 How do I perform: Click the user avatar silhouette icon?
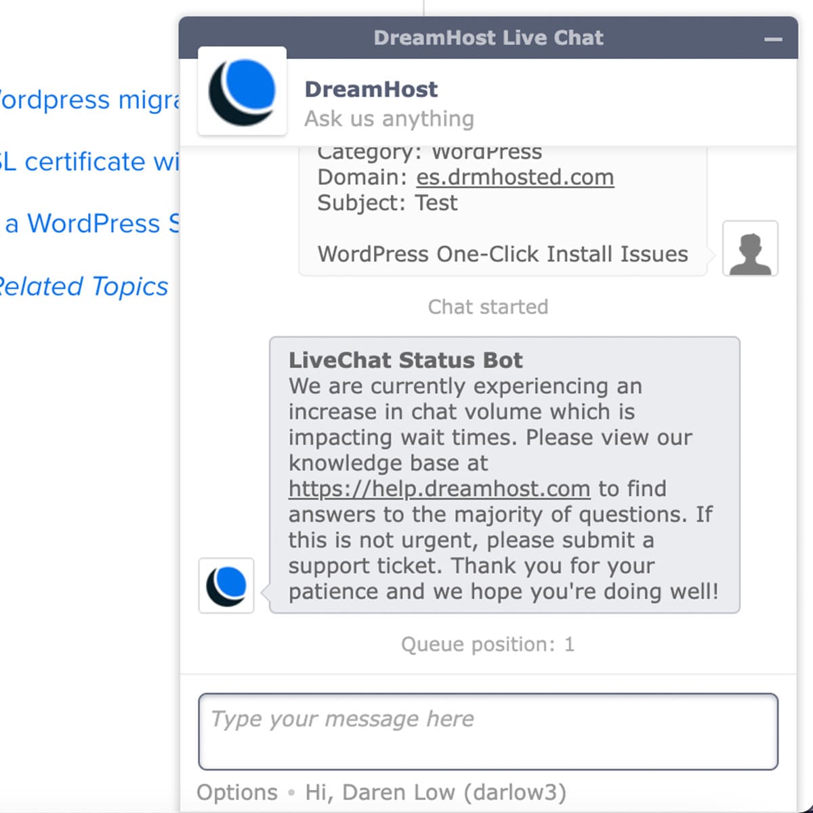750,248
